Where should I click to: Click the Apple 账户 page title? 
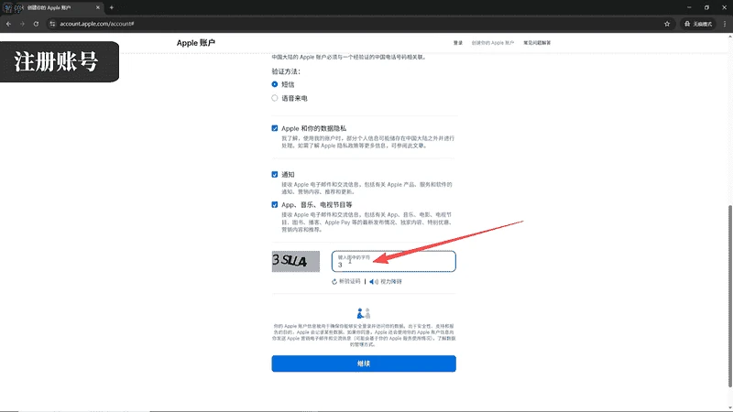click(x=196, y=43)
